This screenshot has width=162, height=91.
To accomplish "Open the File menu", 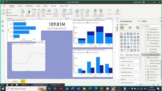I will click(4, 6).
